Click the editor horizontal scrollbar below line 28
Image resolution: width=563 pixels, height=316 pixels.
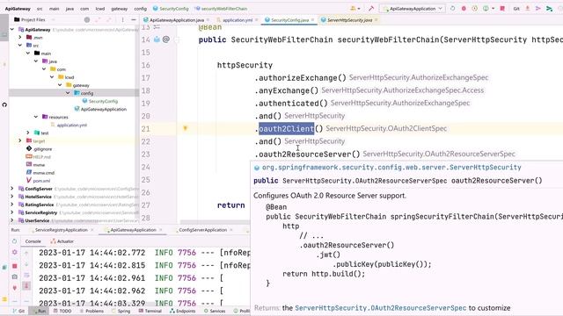(x=215, y=222)
